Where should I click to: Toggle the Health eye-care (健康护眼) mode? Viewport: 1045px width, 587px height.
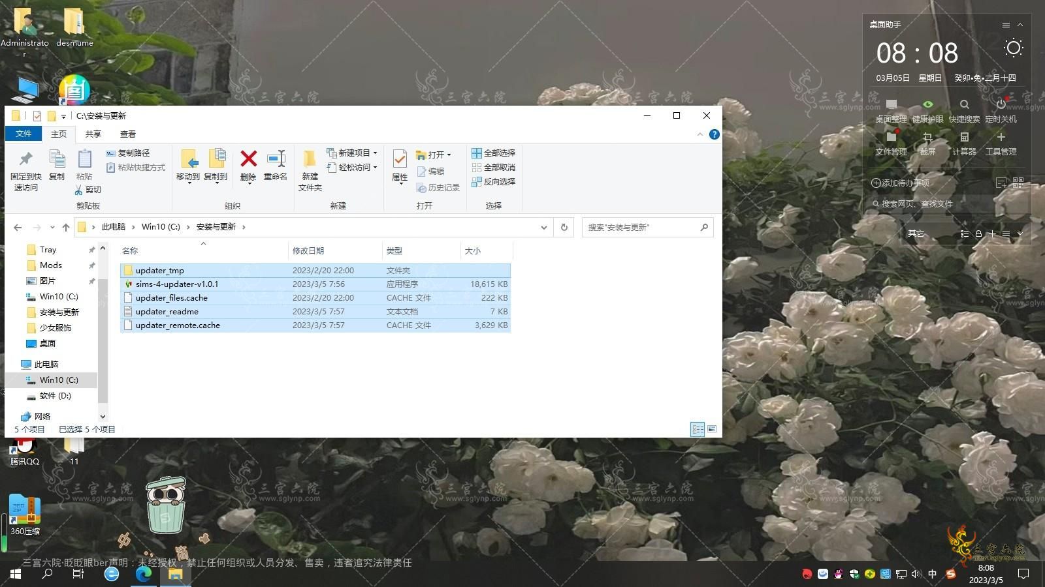(927, 110)
